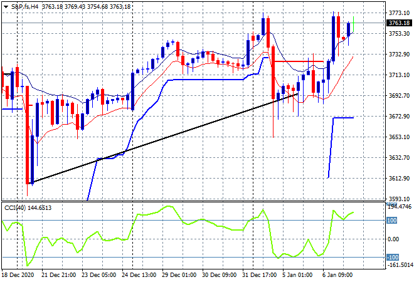Select the 3612.90 price axis label
The height and width of the screenshot is (282, 414).
(399, 179)
